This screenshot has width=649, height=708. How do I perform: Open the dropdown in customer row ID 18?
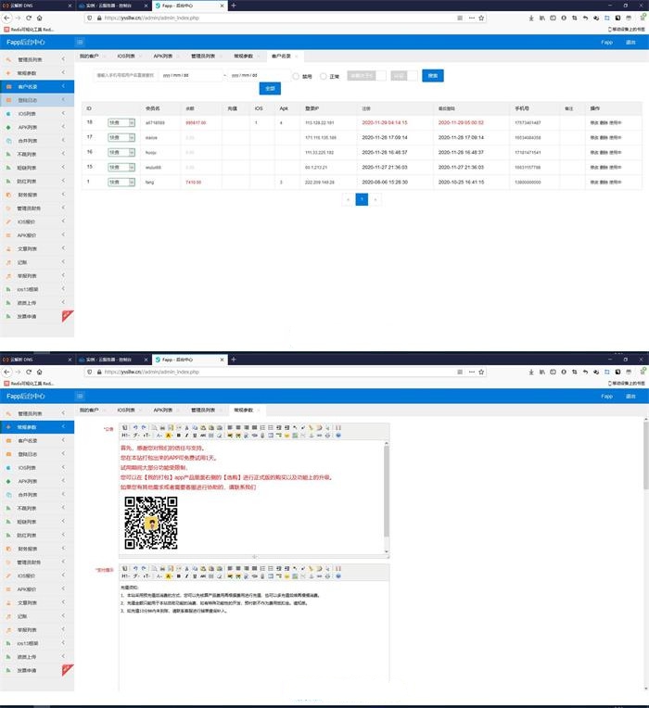(x=121, y=123)
